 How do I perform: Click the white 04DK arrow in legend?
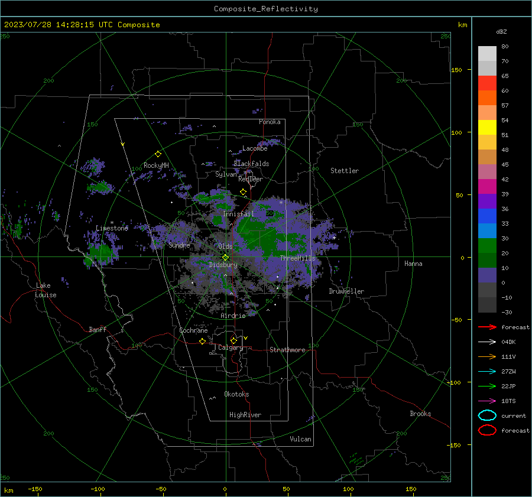pyautogui.click(x=487, y=342)
